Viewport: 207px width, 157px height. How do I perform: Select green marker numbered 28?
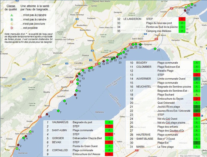[x=133, y=44]
